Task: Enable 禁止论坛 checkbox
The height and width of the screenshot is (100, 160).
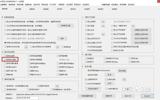Action: [x=86, y=30]
